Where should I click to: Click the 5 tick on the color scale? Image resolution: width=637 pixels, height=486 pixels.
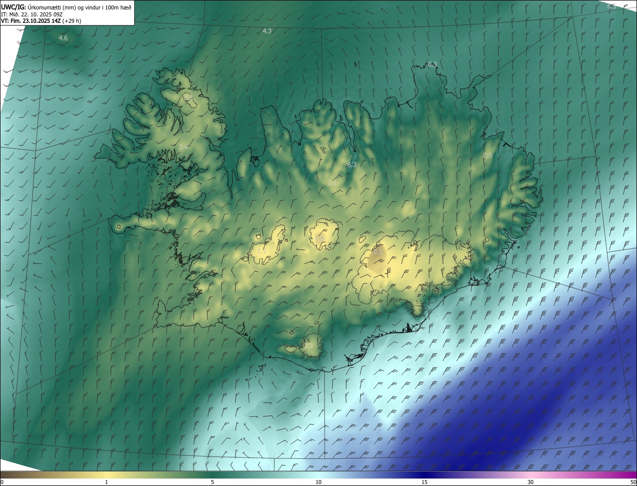[212, 482]
